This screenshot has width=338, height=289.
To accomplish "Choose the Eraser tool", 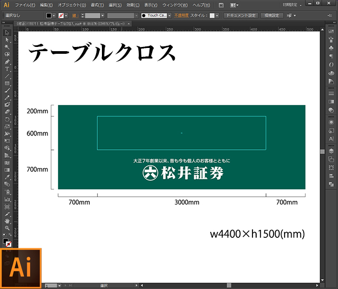I will coord(7,112).
